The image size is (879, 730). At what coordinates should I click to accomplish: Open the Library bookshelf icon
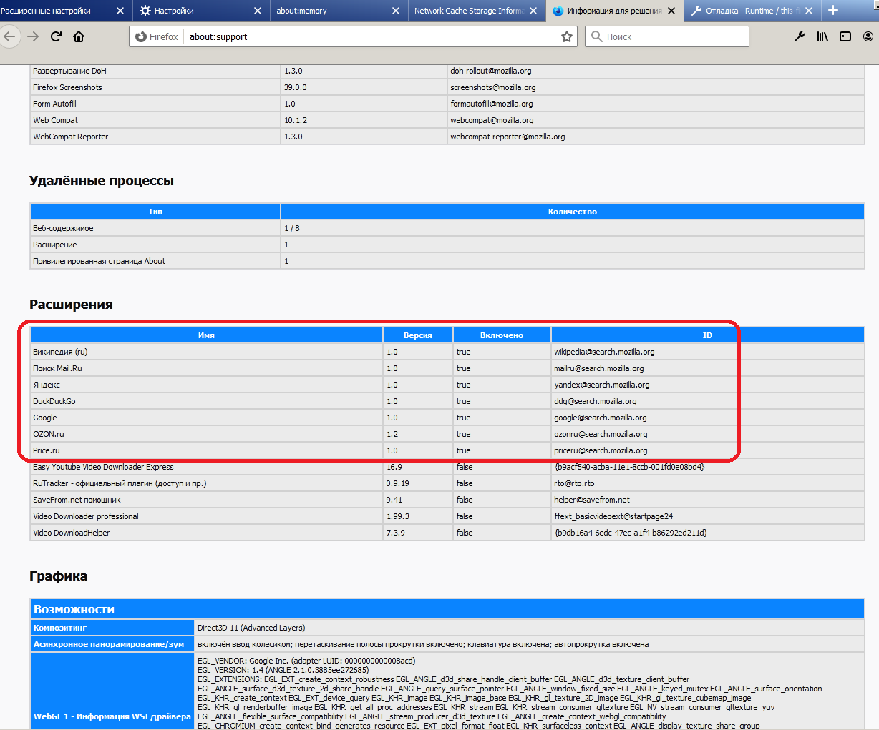click(x=822, y=36)
